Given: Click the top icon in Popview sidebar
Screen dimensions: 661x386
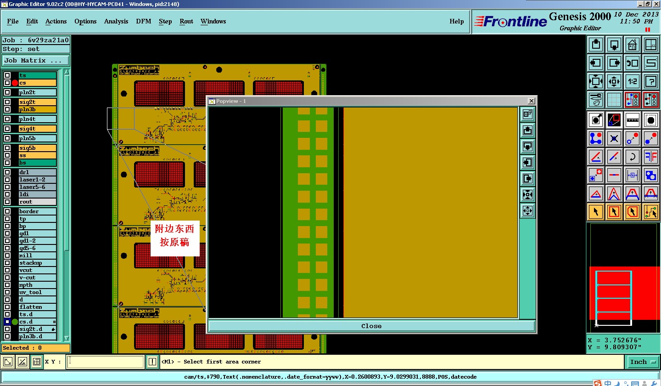Looking at the screenshot, I should point(527,114).
